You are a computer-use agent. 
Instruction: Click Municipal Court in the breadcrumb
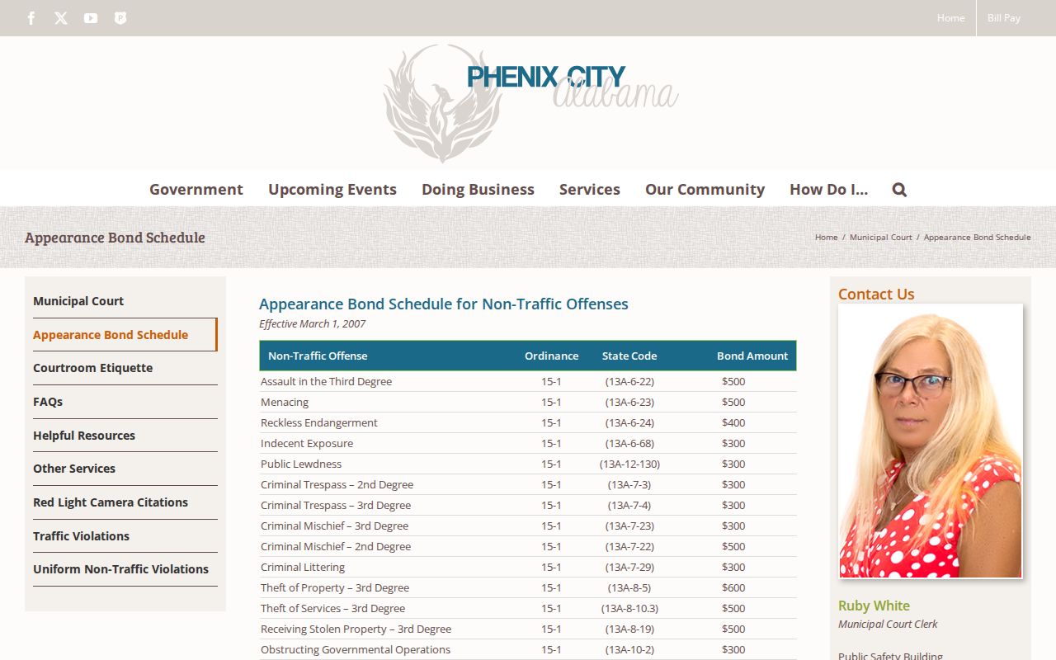click(881, 237)
